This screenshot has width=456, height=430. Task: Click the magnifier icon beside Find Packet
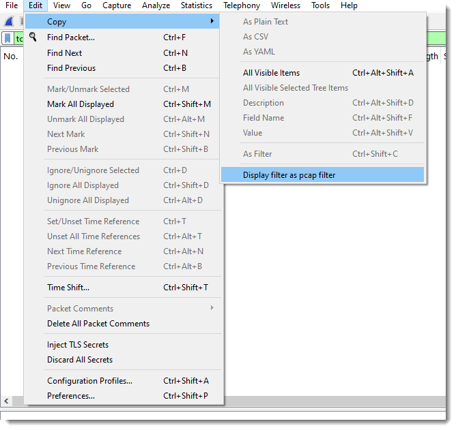click(33, 37)
